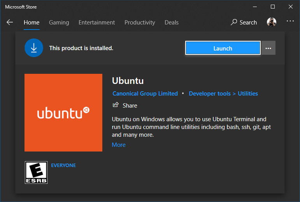Open Canonical Group Limited publisher link

point(145,94)
